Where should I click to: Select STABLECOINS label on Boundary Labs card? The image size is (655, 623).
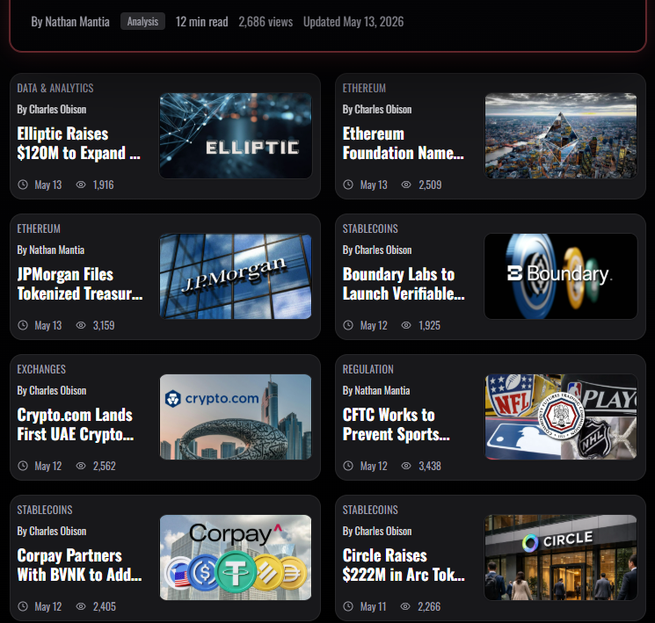pyautogui.click(x=370, y=228)
